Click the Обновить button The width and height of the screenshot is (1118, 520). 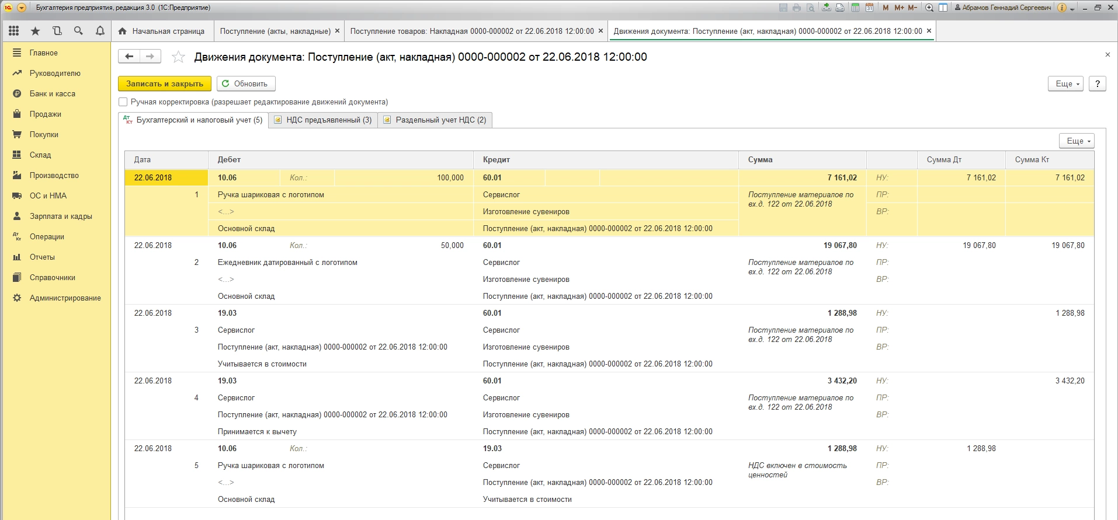pyautogui.click(x=246, y=83)
